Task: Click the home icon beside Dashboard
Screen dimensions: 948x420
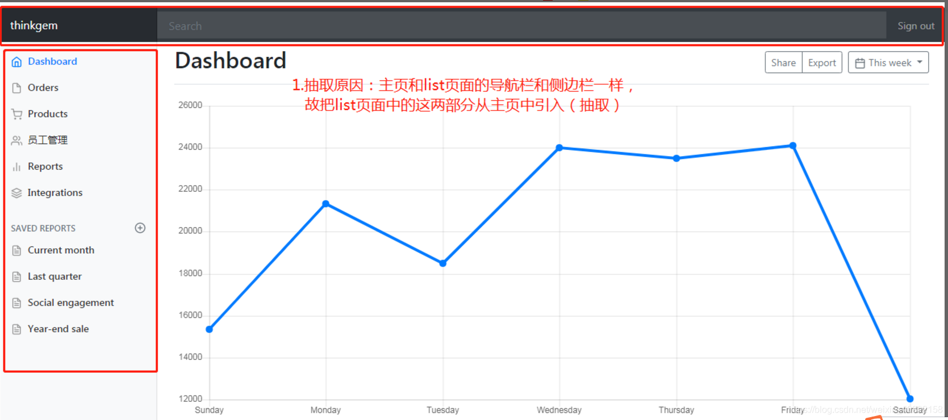Action: 16,62
